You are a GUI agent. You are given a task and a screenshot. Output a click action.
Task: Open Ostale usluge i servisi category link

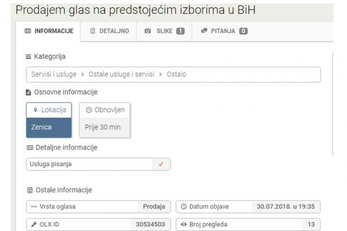pos(122,74)
